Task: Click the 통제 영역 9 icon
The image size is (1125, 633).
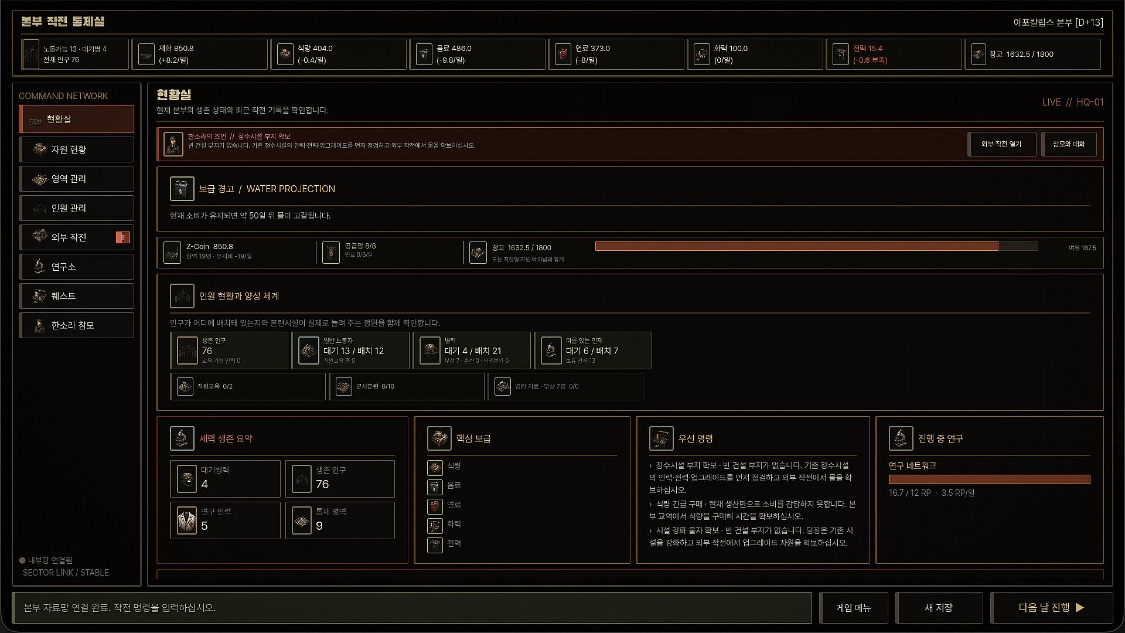Action: click(x=301, y=520)
